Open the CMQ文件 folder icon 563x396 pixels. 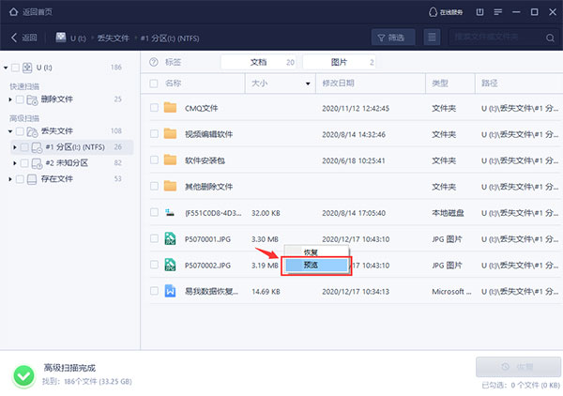170,107
